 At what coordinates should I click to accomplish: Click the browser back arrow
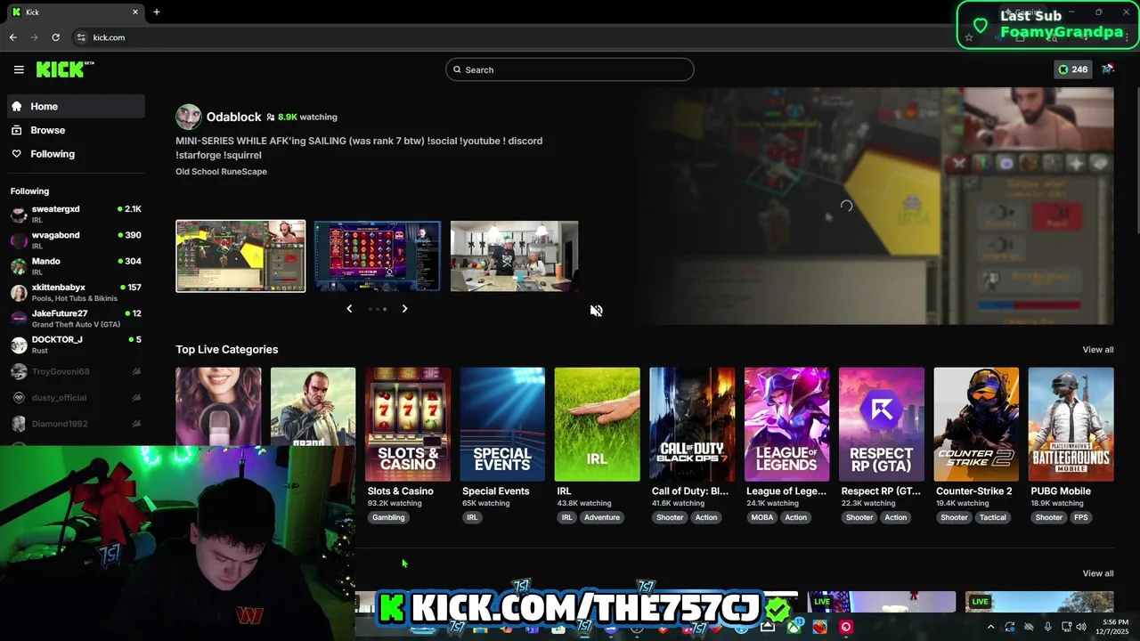coord(12,37)
